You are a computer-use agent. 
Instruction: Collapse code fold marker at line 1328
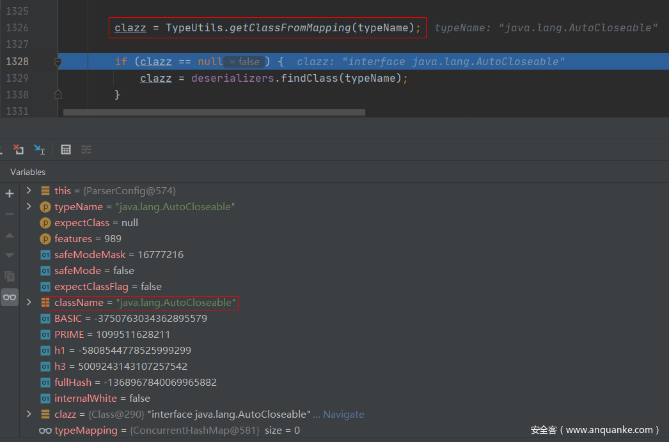(x=58, y=62)
